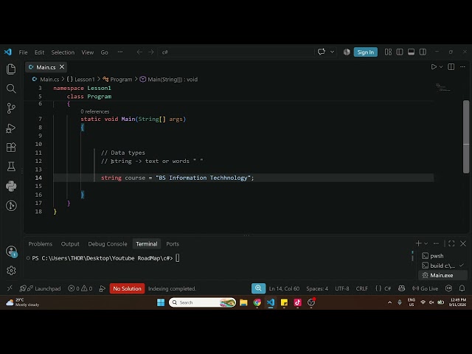Open the Python sidebar view
The height and width of the screenshot is (354, 472).
(x=11, y=186)
